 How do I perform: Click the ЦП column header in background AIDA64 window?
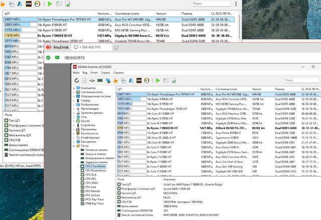tap(49, 14)
